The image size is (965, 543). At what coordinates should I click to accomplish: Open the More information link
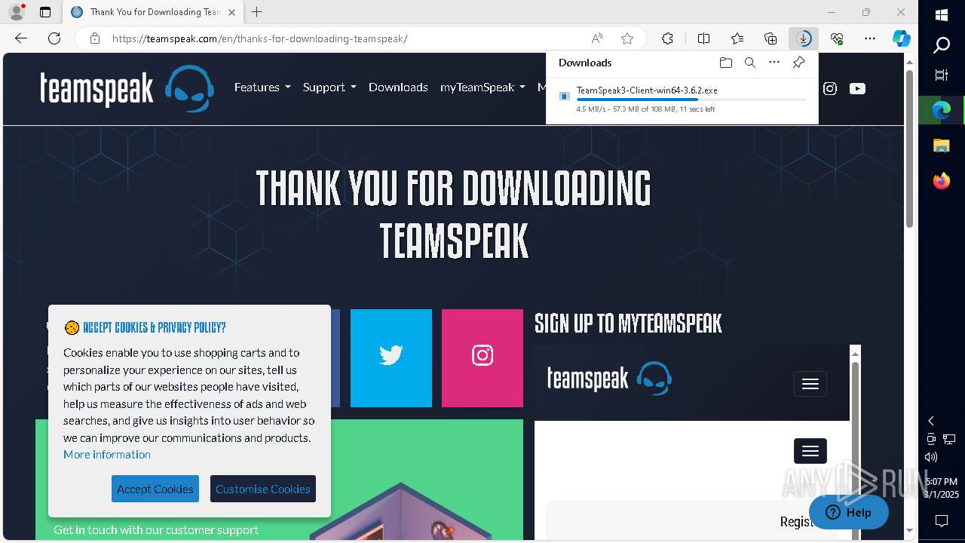click(107, 454)
